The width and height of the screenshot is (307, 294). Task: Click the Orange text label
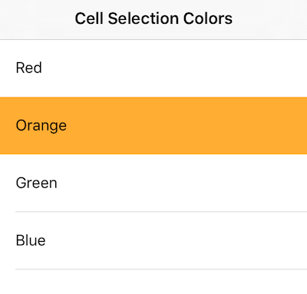tap(41, 126)
